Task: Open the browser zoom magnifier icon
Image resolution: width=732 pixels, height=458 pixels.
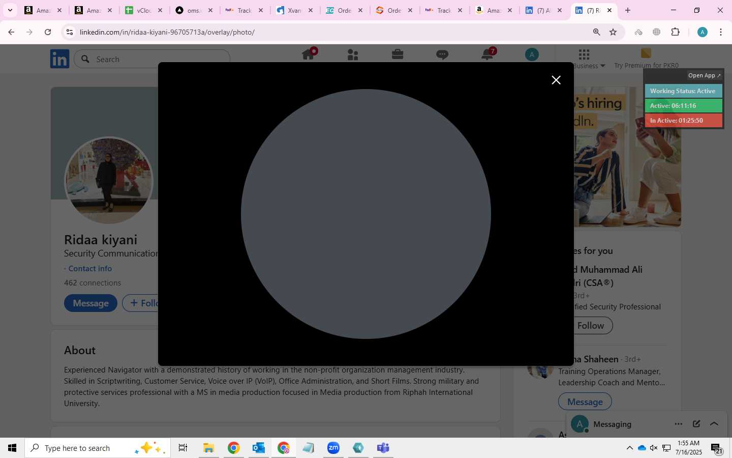Action: (x=597, y=32)
